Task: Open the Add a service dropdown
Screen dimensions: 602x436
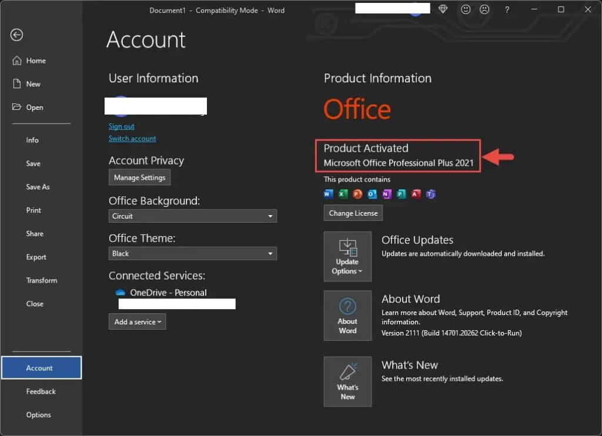Action: point(137,322)
